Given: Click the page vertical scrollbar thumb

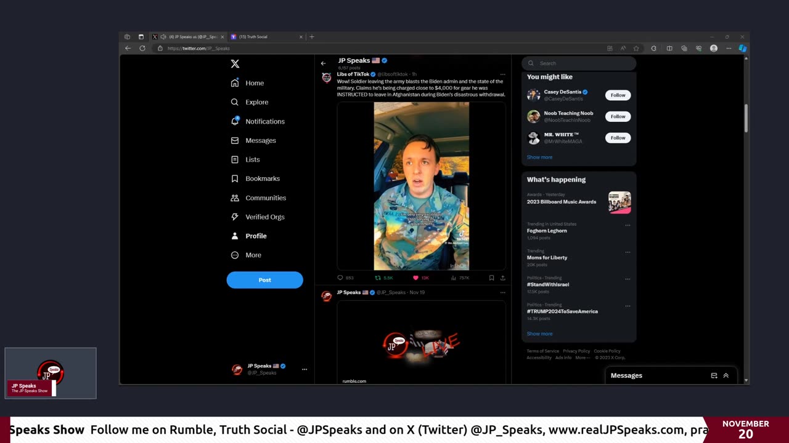Looking at the screenshot, I should (x=746, y=118).
